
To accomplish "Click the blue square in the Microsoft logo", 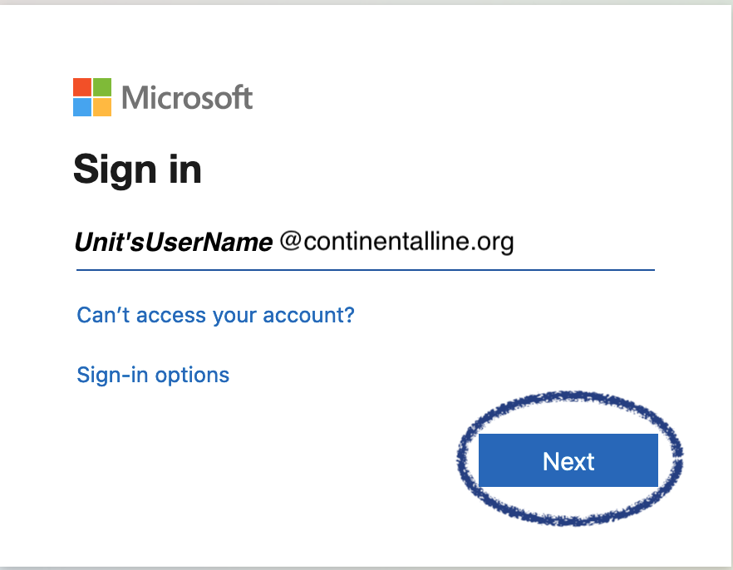I will [82, 107].
